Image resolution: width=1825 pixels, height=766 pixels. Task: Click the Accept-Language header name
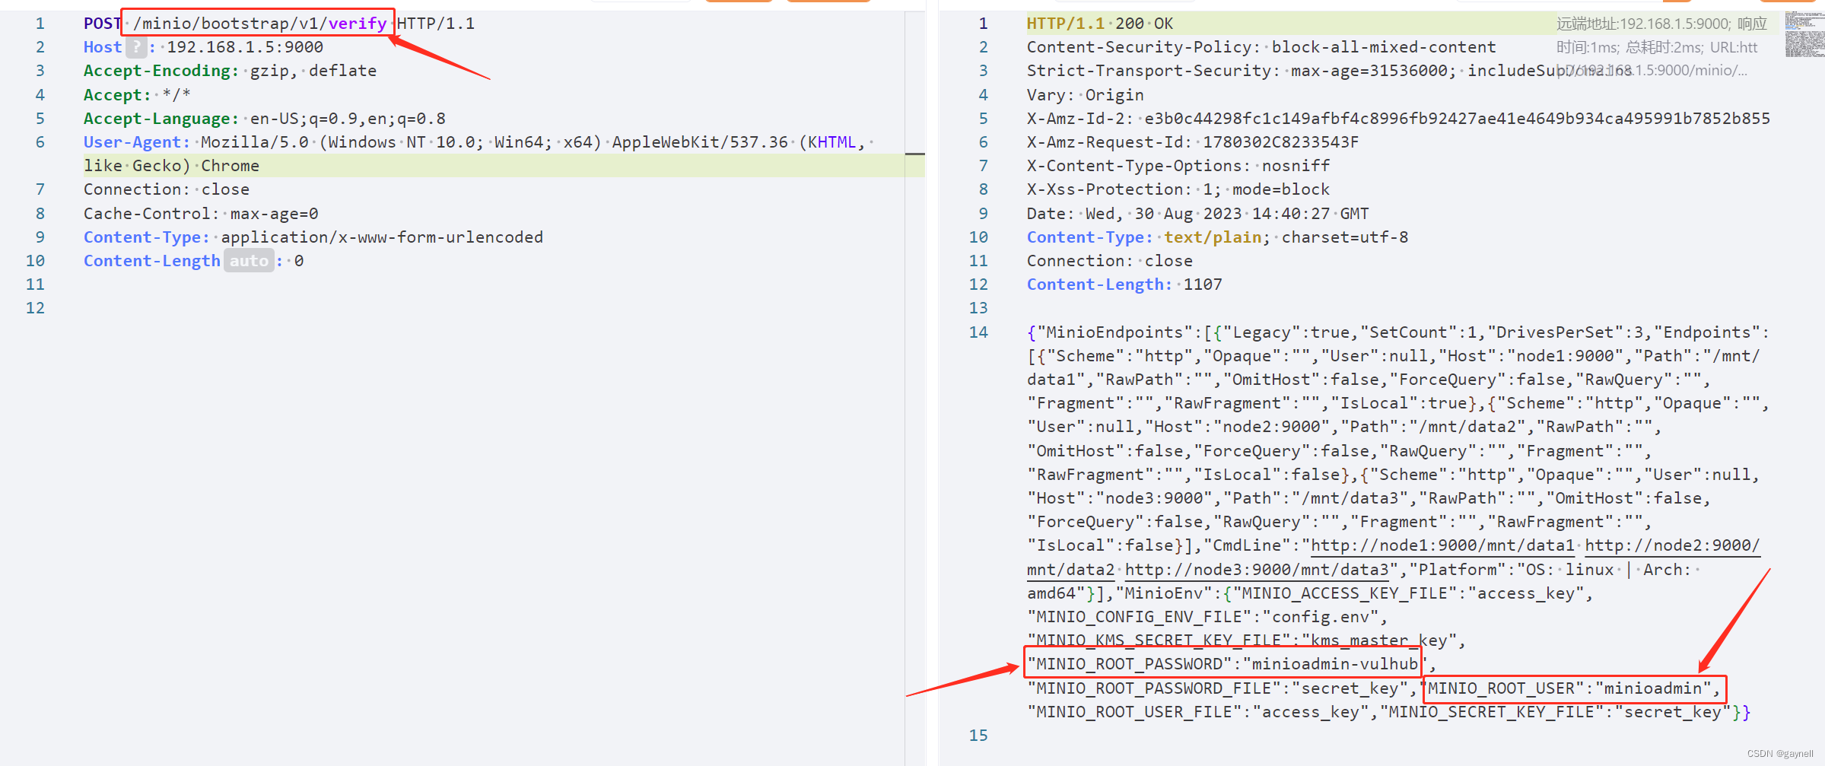click(161, 119)
